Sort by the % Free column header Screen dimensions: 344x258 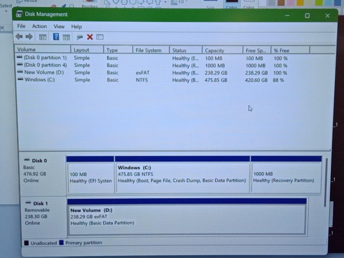[290, 51]
